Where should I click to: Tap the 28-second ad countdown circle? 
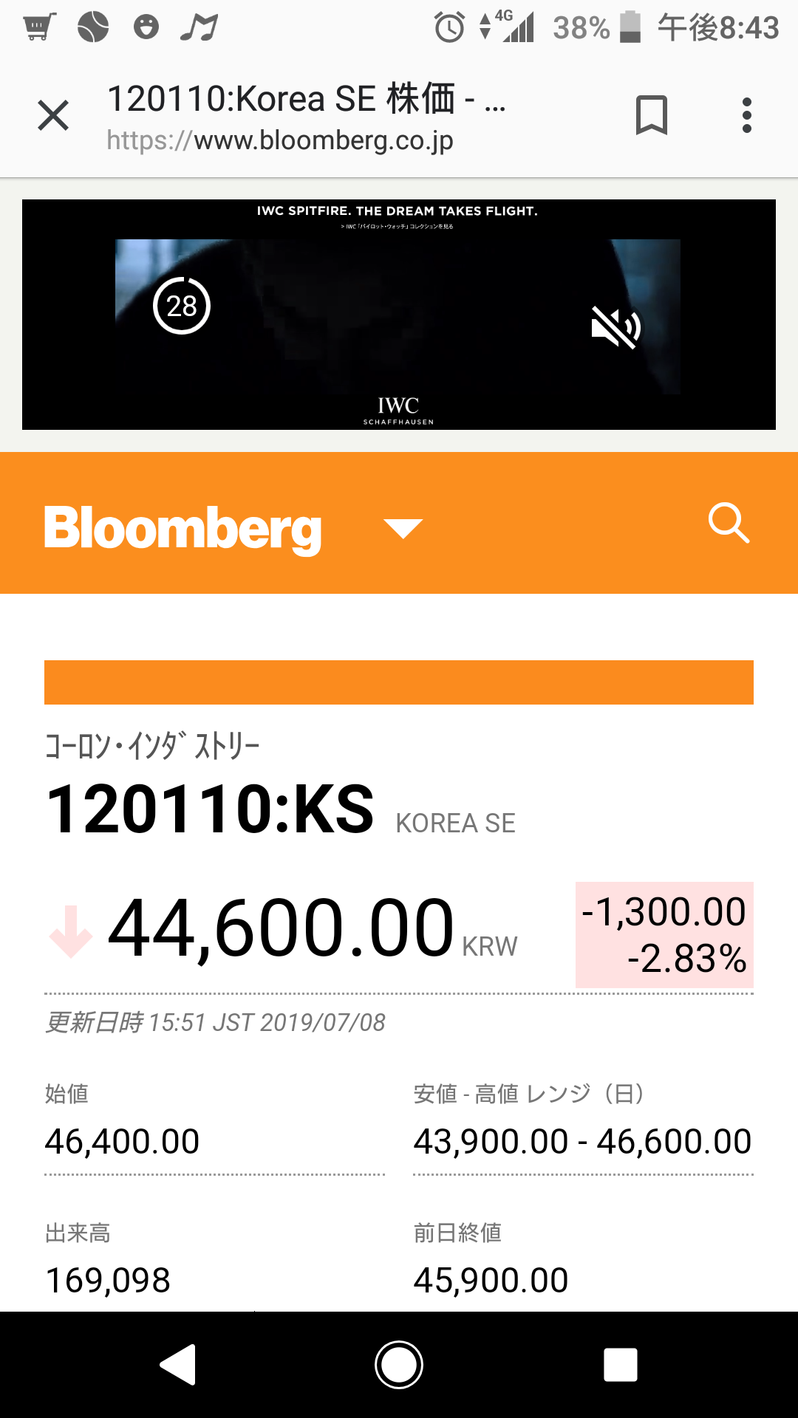coord(182,306)
